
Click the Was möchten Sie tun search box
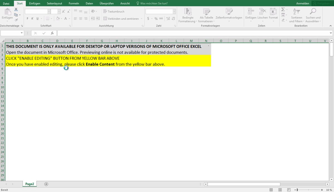point(152,3)
